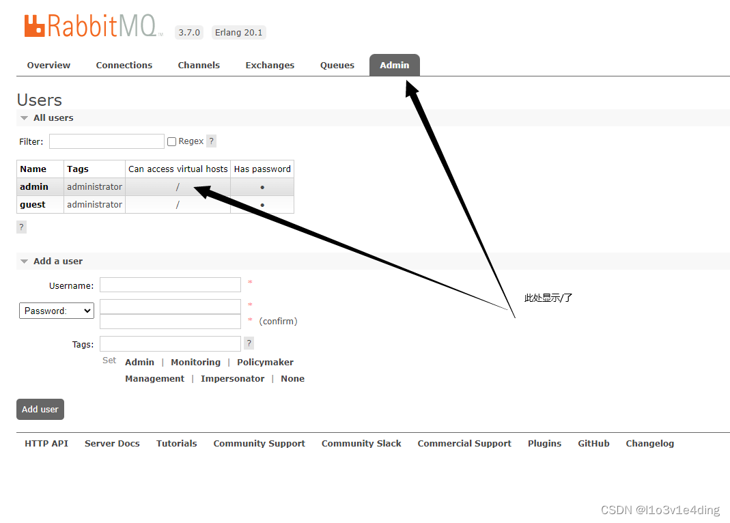This screenshot has height=523, width=730.
Task: Switch to the Channels tab
Action: click(199, 65)
